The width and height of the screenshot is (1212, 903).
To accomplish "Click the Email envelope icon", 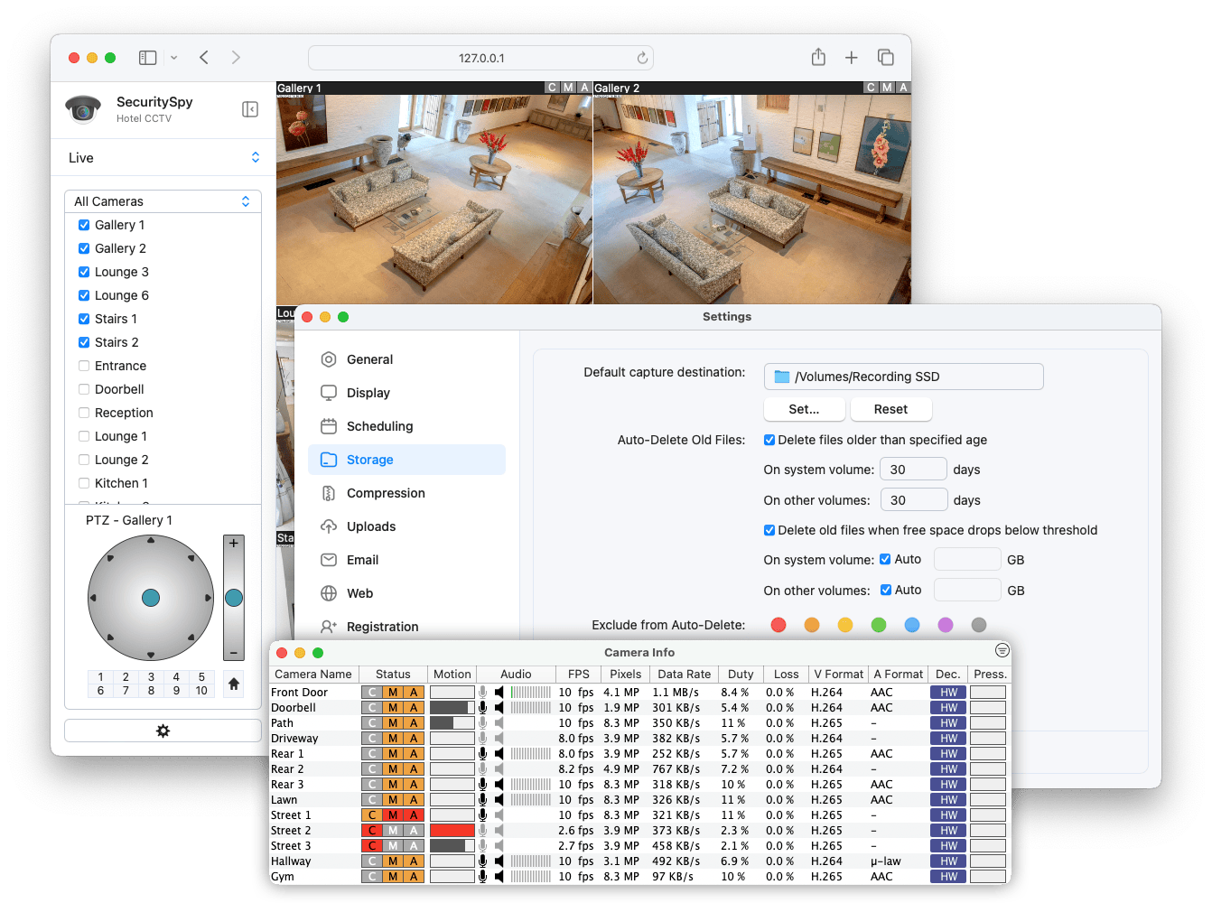I will point(329,559).
